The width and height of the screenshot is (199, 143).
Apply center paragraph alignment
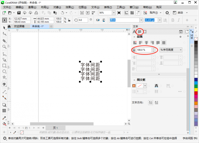pos(146,43)
